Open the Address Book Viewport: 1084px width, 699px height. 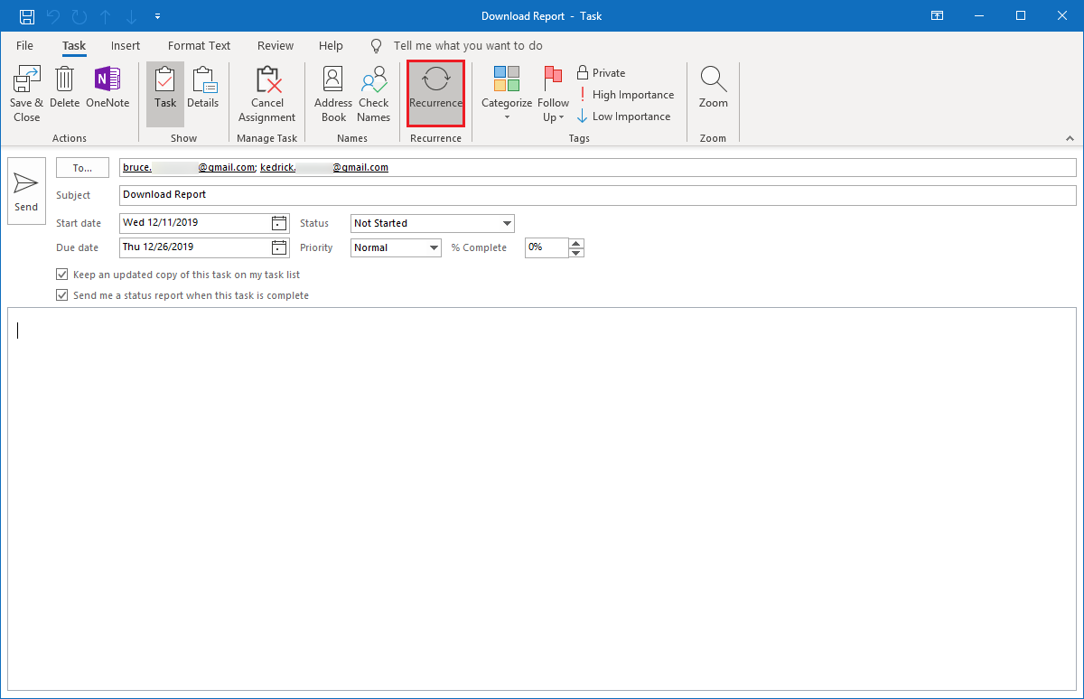click(x=333, y=94)
